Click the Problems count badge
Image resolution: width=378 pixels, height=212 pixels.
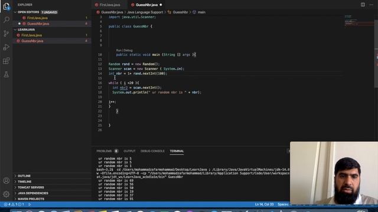tap(116, 151)
